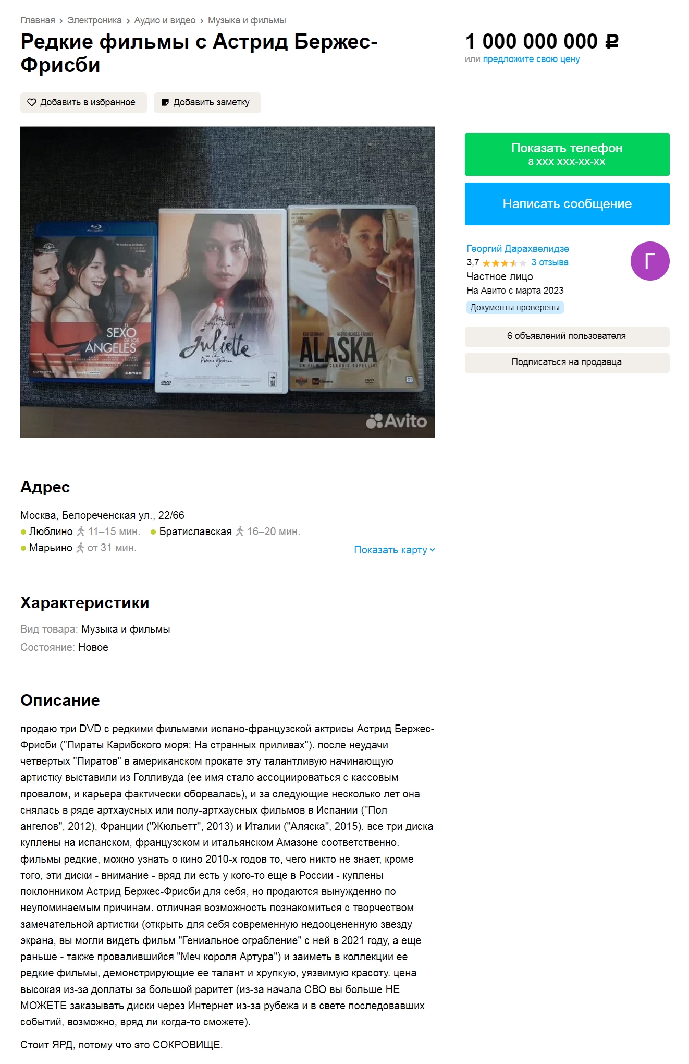689x1064 pixels.
Task: Open Аудио и видео breadcrumb
Action: 165,20
